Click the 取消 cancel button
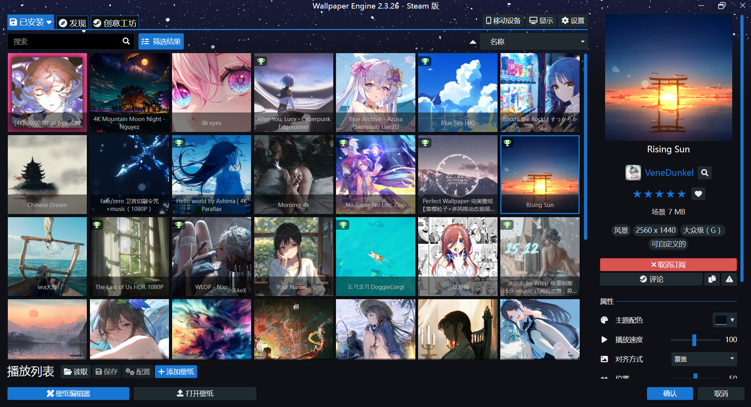Screen dimensions: 751x407 tap(721, 393)
